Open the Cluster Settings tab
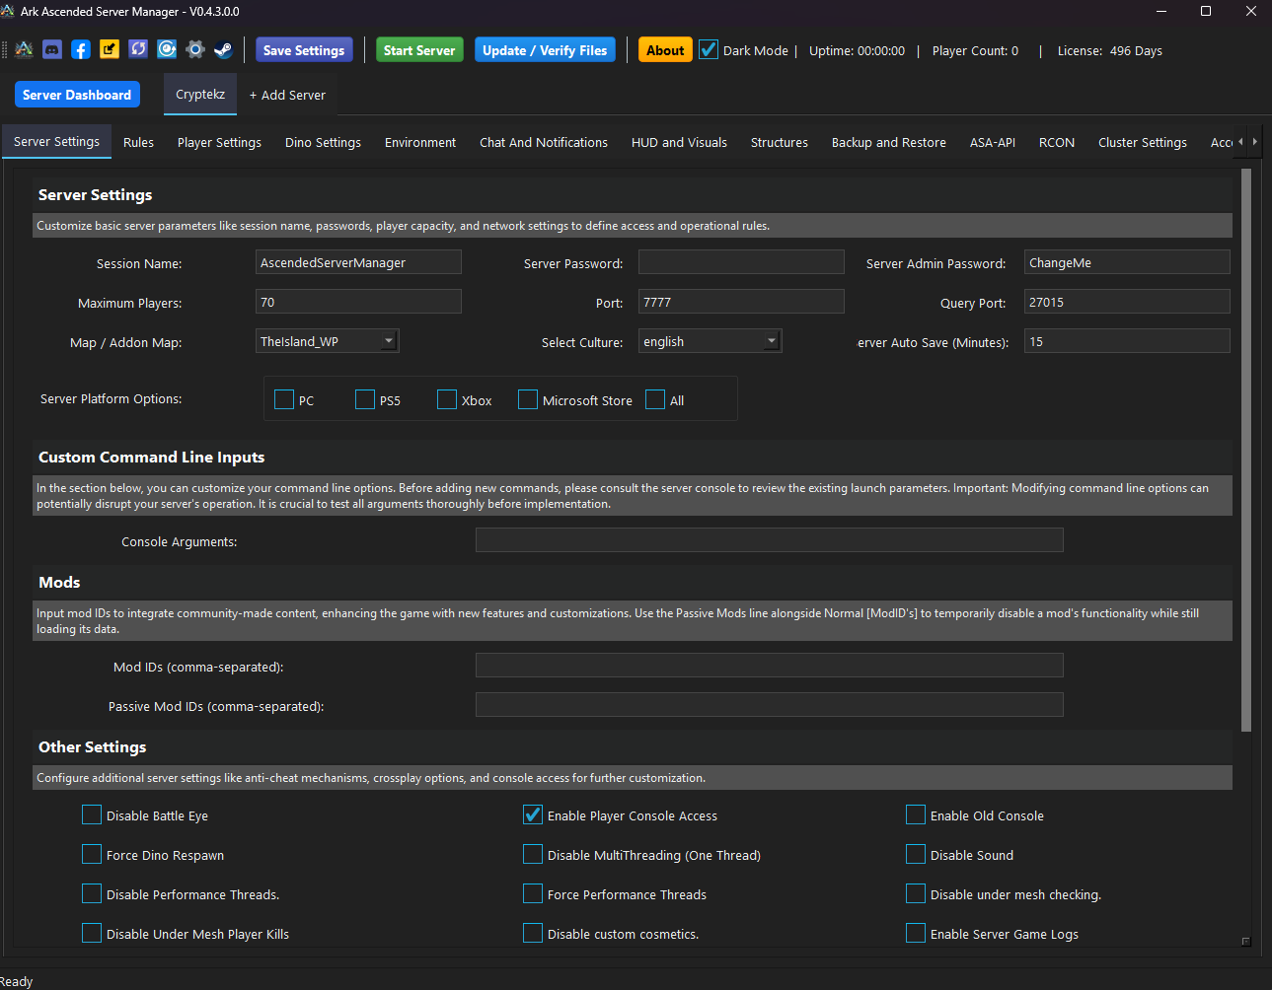Viewport: 1272px width, 990px height. pyautogui.click(x=1143, y=142)
